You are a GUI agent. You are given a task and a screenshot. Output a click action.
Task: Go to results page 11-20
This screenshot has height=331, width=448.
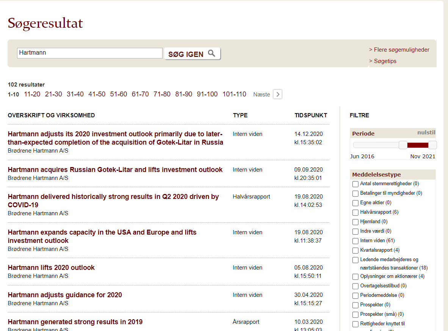pos(32,94)
